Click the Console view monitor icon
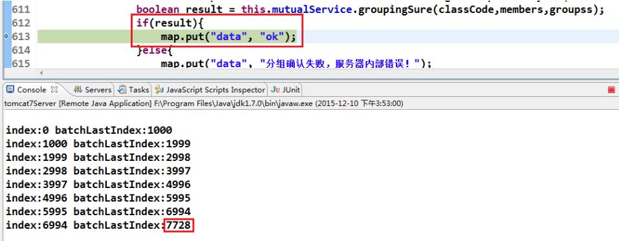Viewport: 619px width, 241px height. [x=10, y=90]
